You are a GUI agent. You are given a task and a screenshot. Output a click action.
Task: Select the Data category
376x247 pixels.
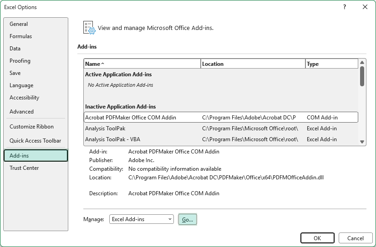click(36, 49)
